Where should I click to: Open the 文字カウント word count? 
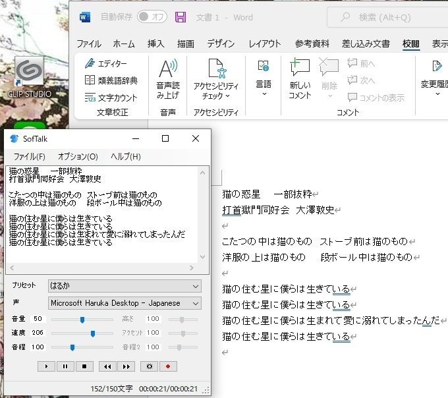click(111, 98)
